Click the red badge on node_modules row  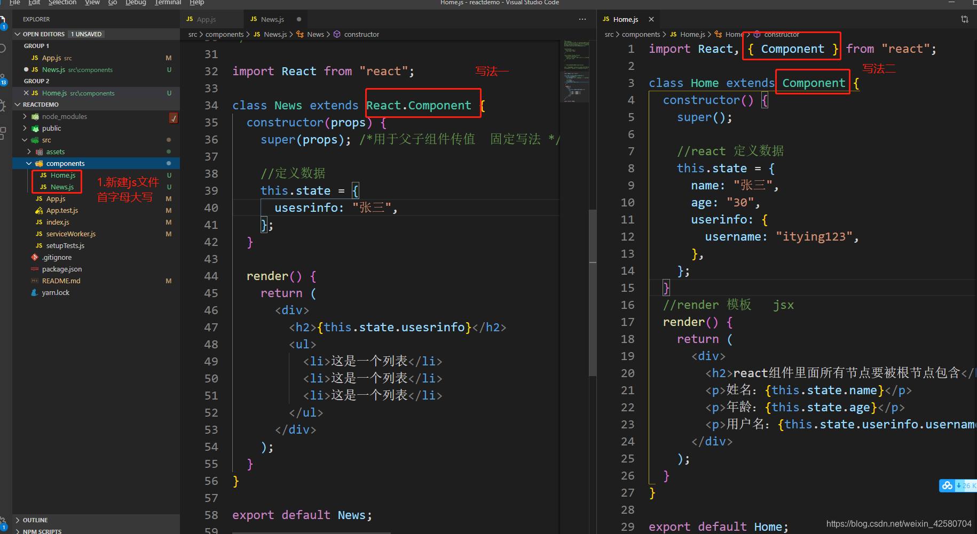174,118
